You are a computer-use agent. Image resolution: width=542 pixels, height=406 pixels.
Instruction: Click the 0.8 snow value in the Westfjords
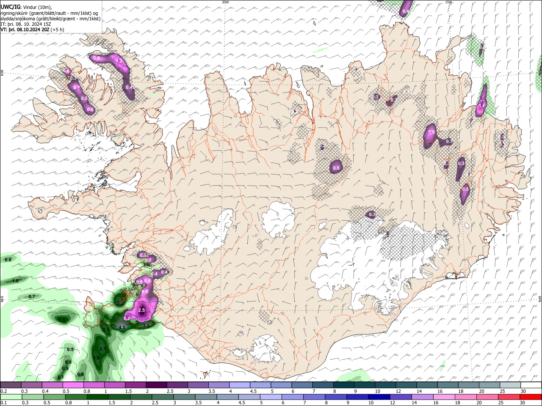click(97, 58)
